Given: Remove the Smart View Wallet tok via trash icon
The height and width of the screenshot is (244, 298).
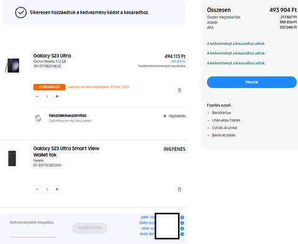Looking at the screenshot, I should click(179, 189).
